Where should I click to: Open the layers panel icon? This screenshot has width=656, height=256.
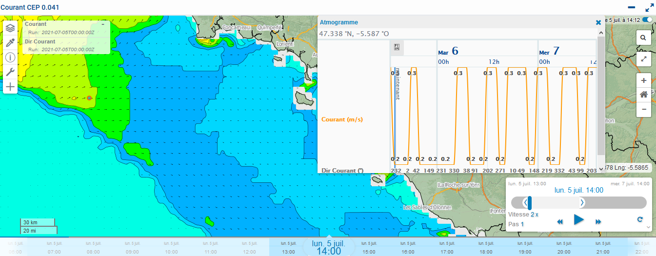tap(10, 28)
